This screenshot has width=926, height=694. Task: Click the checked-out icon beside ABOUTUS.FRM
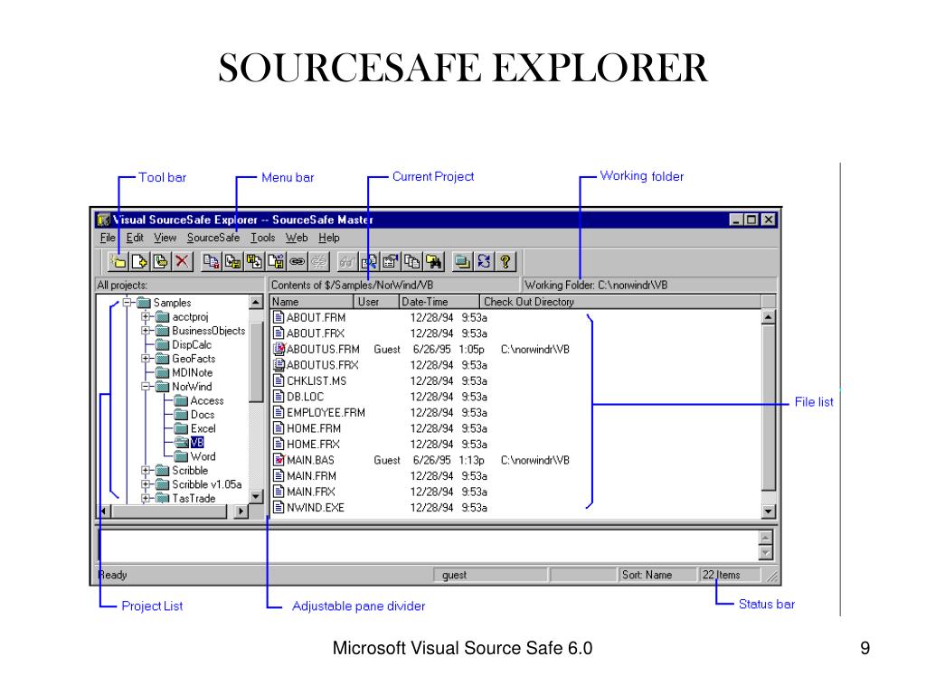tap(279, 349)
